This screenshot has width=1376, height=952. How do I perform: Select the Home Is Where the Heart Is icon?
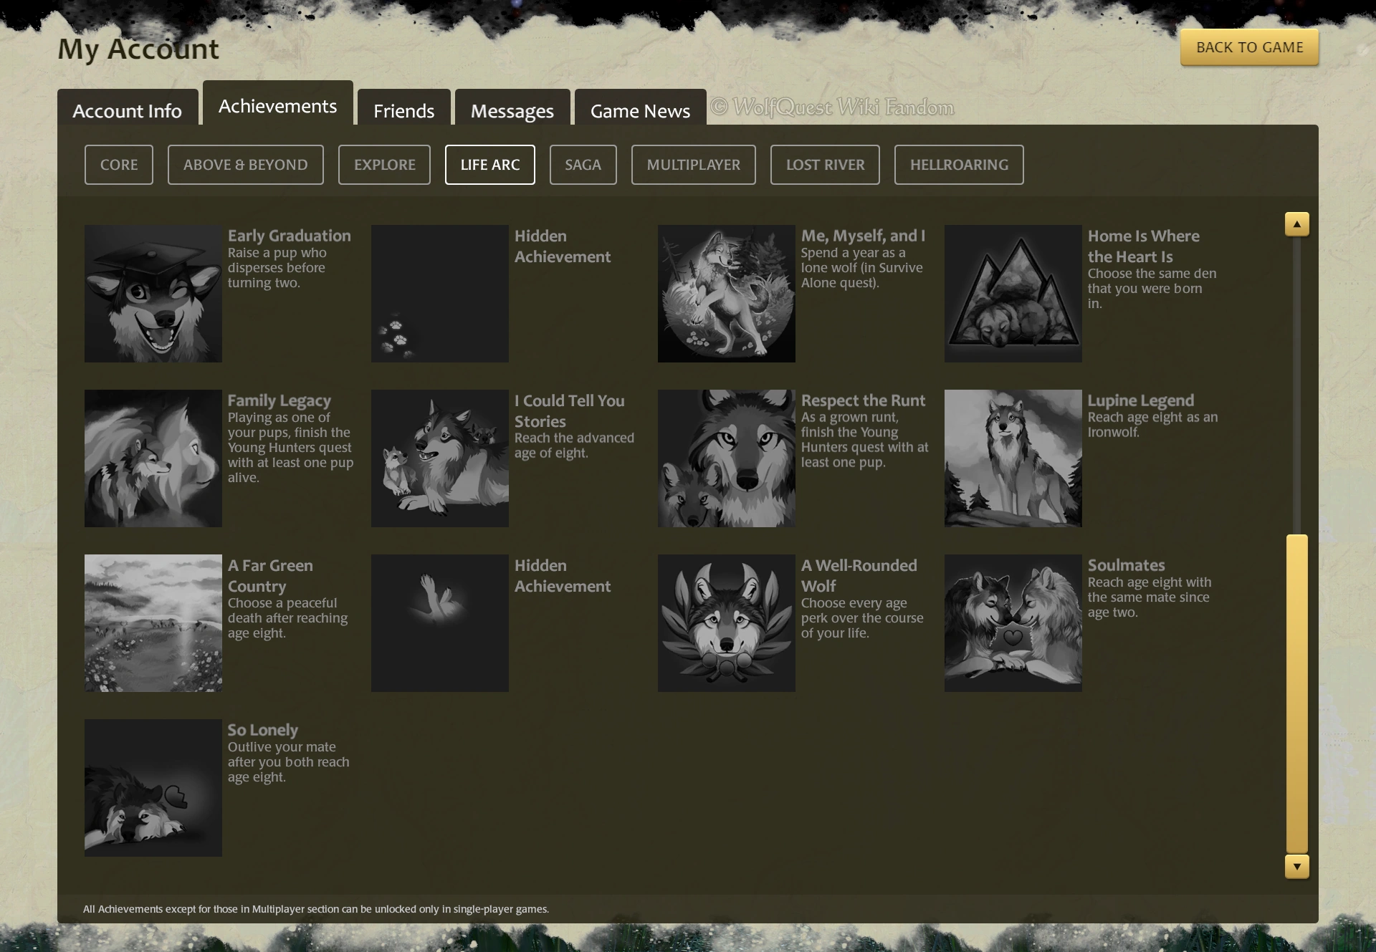[1013, 294]
